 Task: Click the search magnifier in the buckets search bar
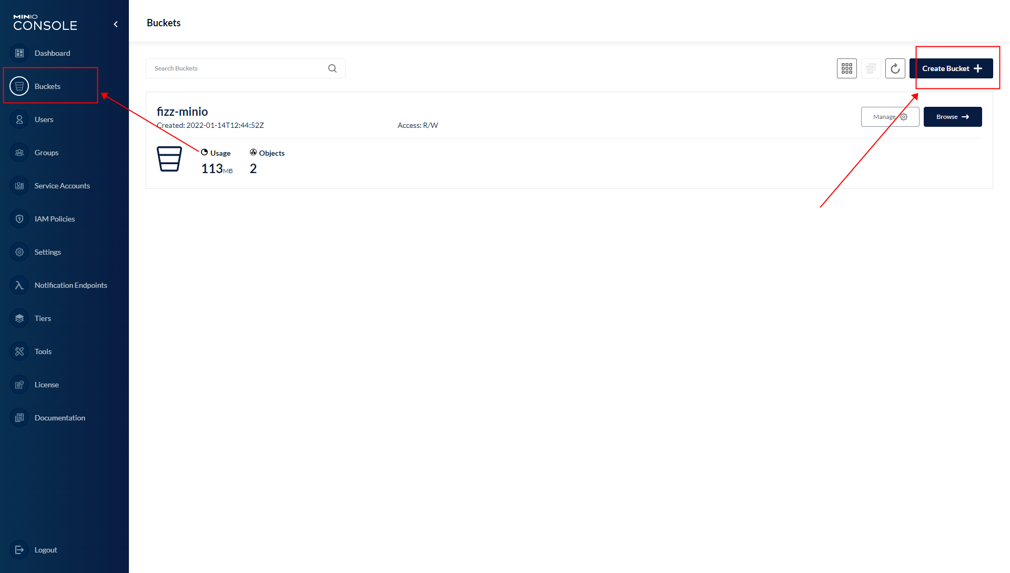(x=332, y=68)
